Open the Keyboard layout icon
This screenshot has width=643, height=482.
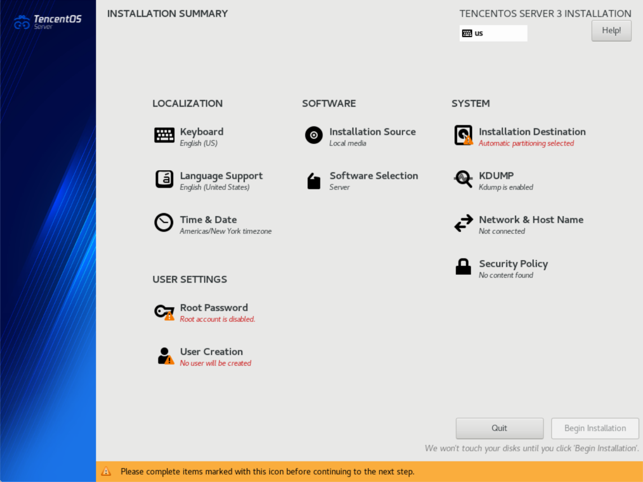164,135
